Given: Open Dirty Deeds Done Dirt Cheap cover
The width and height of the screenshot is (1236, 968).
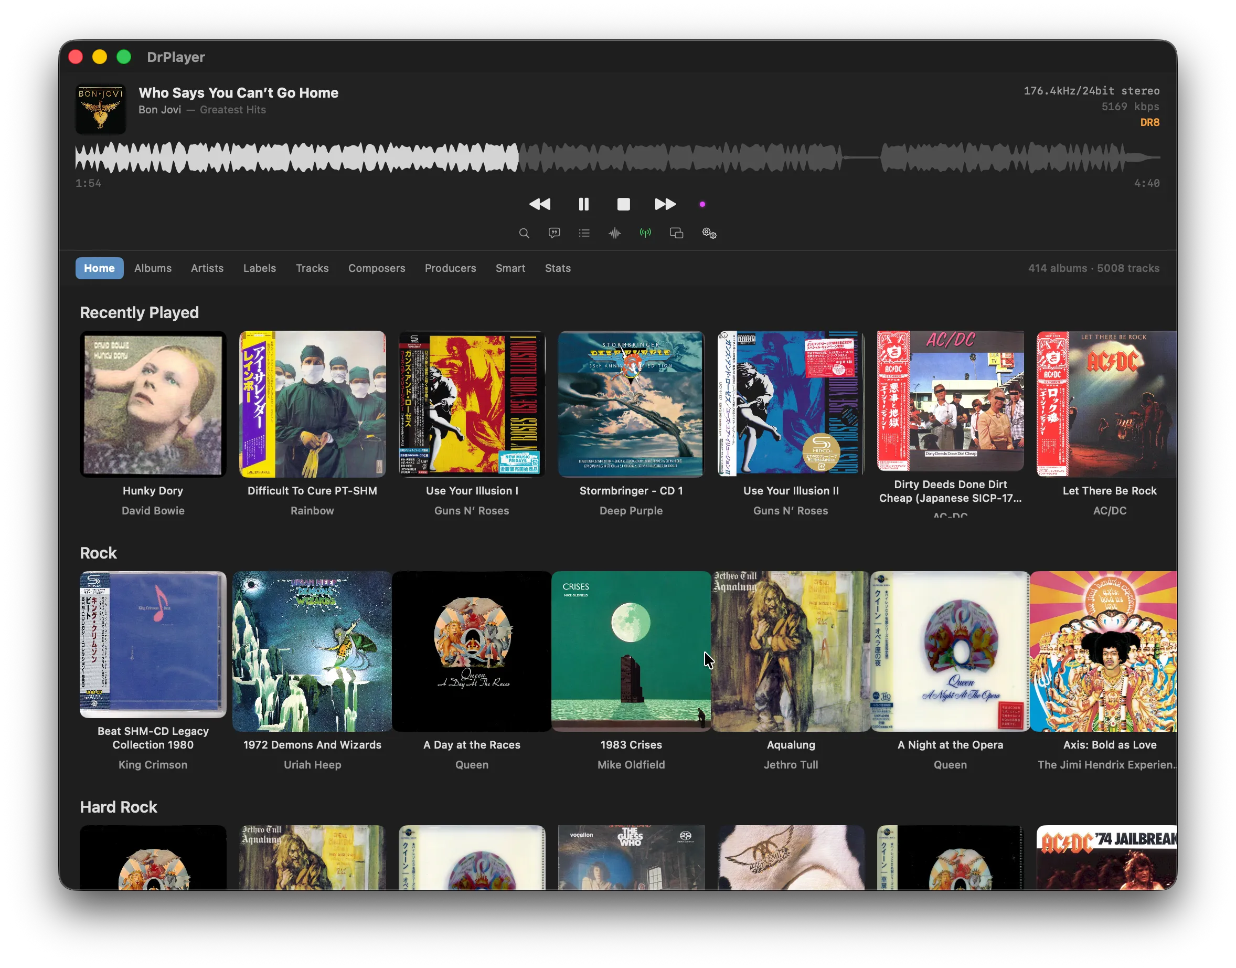Looking at the screenshot, I should pos(951,401).
